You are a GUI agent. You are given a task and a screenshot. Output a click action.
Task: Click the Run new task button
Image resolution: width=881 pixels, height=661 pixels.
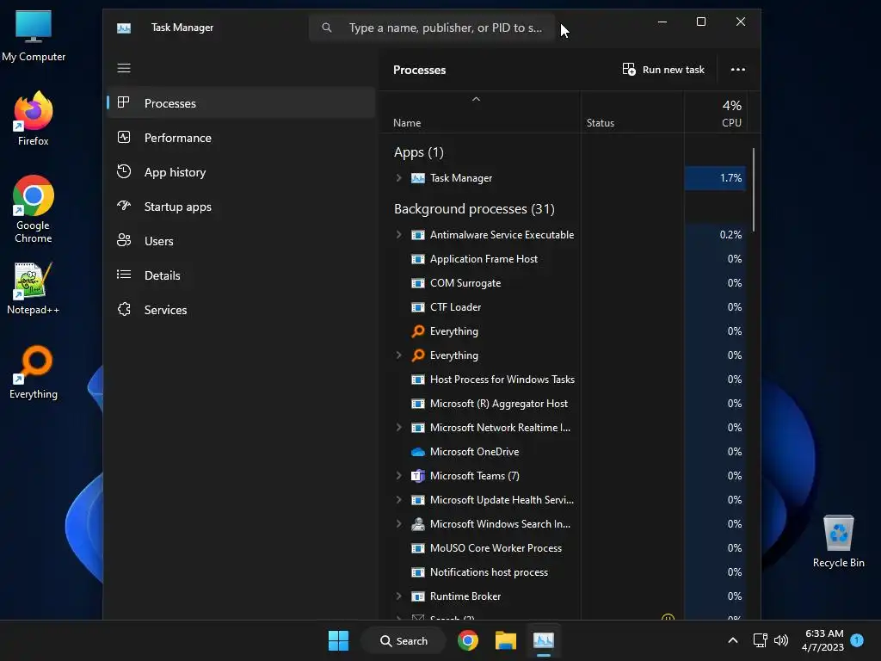coord(663,69)
